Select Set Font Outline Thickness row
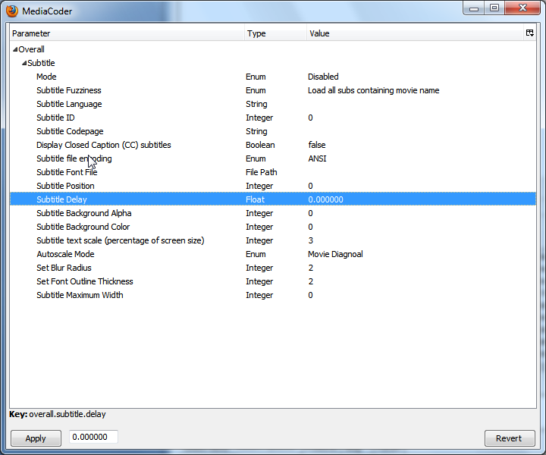Viewport: 546px width, 455px height. point(273,281)
